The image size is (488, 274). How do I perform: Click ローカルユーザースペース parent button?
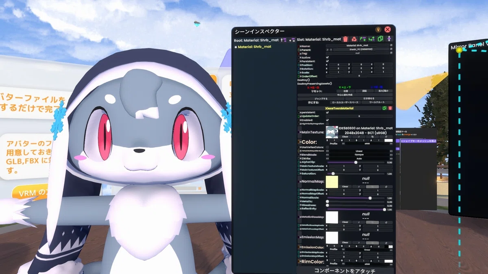click(345, 102)
